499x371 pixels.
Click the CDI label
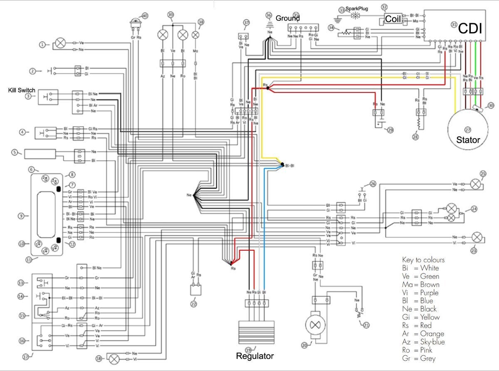pyautogui.click(x=470, y=29)
